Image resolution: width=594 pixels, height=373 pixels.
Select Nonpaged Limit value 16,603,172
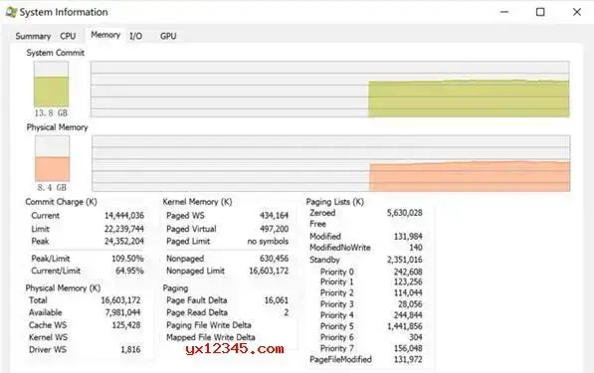[x=269, y=271]
